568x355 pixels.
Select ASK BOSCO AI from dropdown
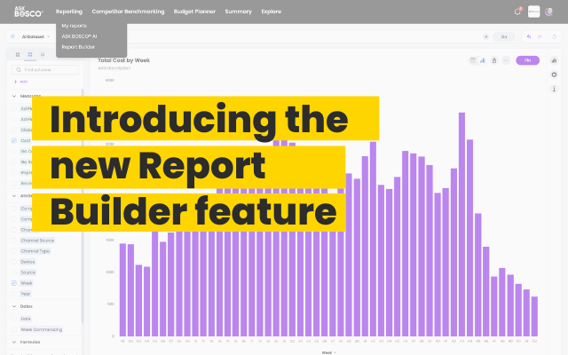point(79,36)
